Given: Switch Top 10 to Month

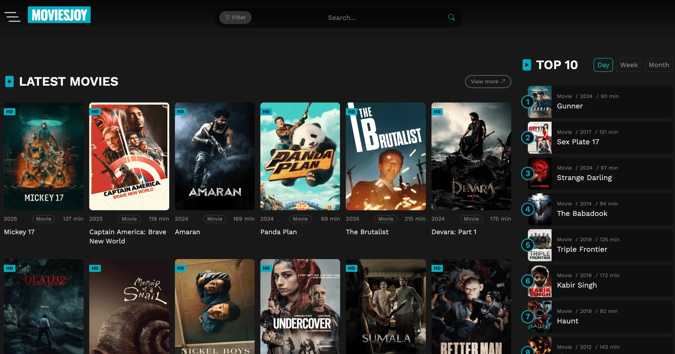Looking at the screenshot, I should pos(659,65).
